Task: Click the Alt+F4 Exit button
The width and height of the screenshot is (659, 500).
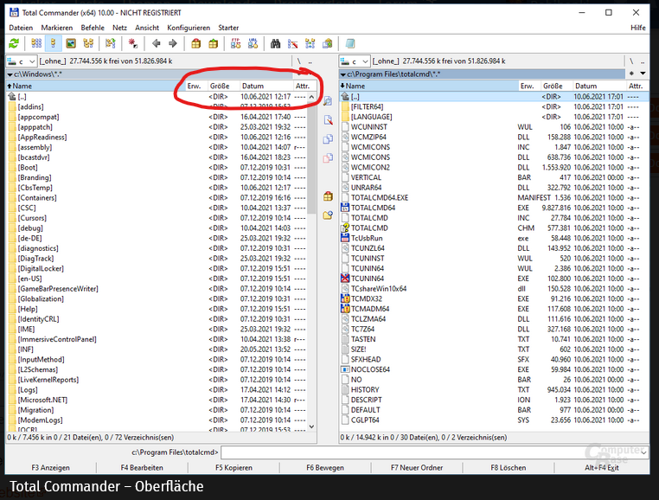Action: tap(601, 468)
